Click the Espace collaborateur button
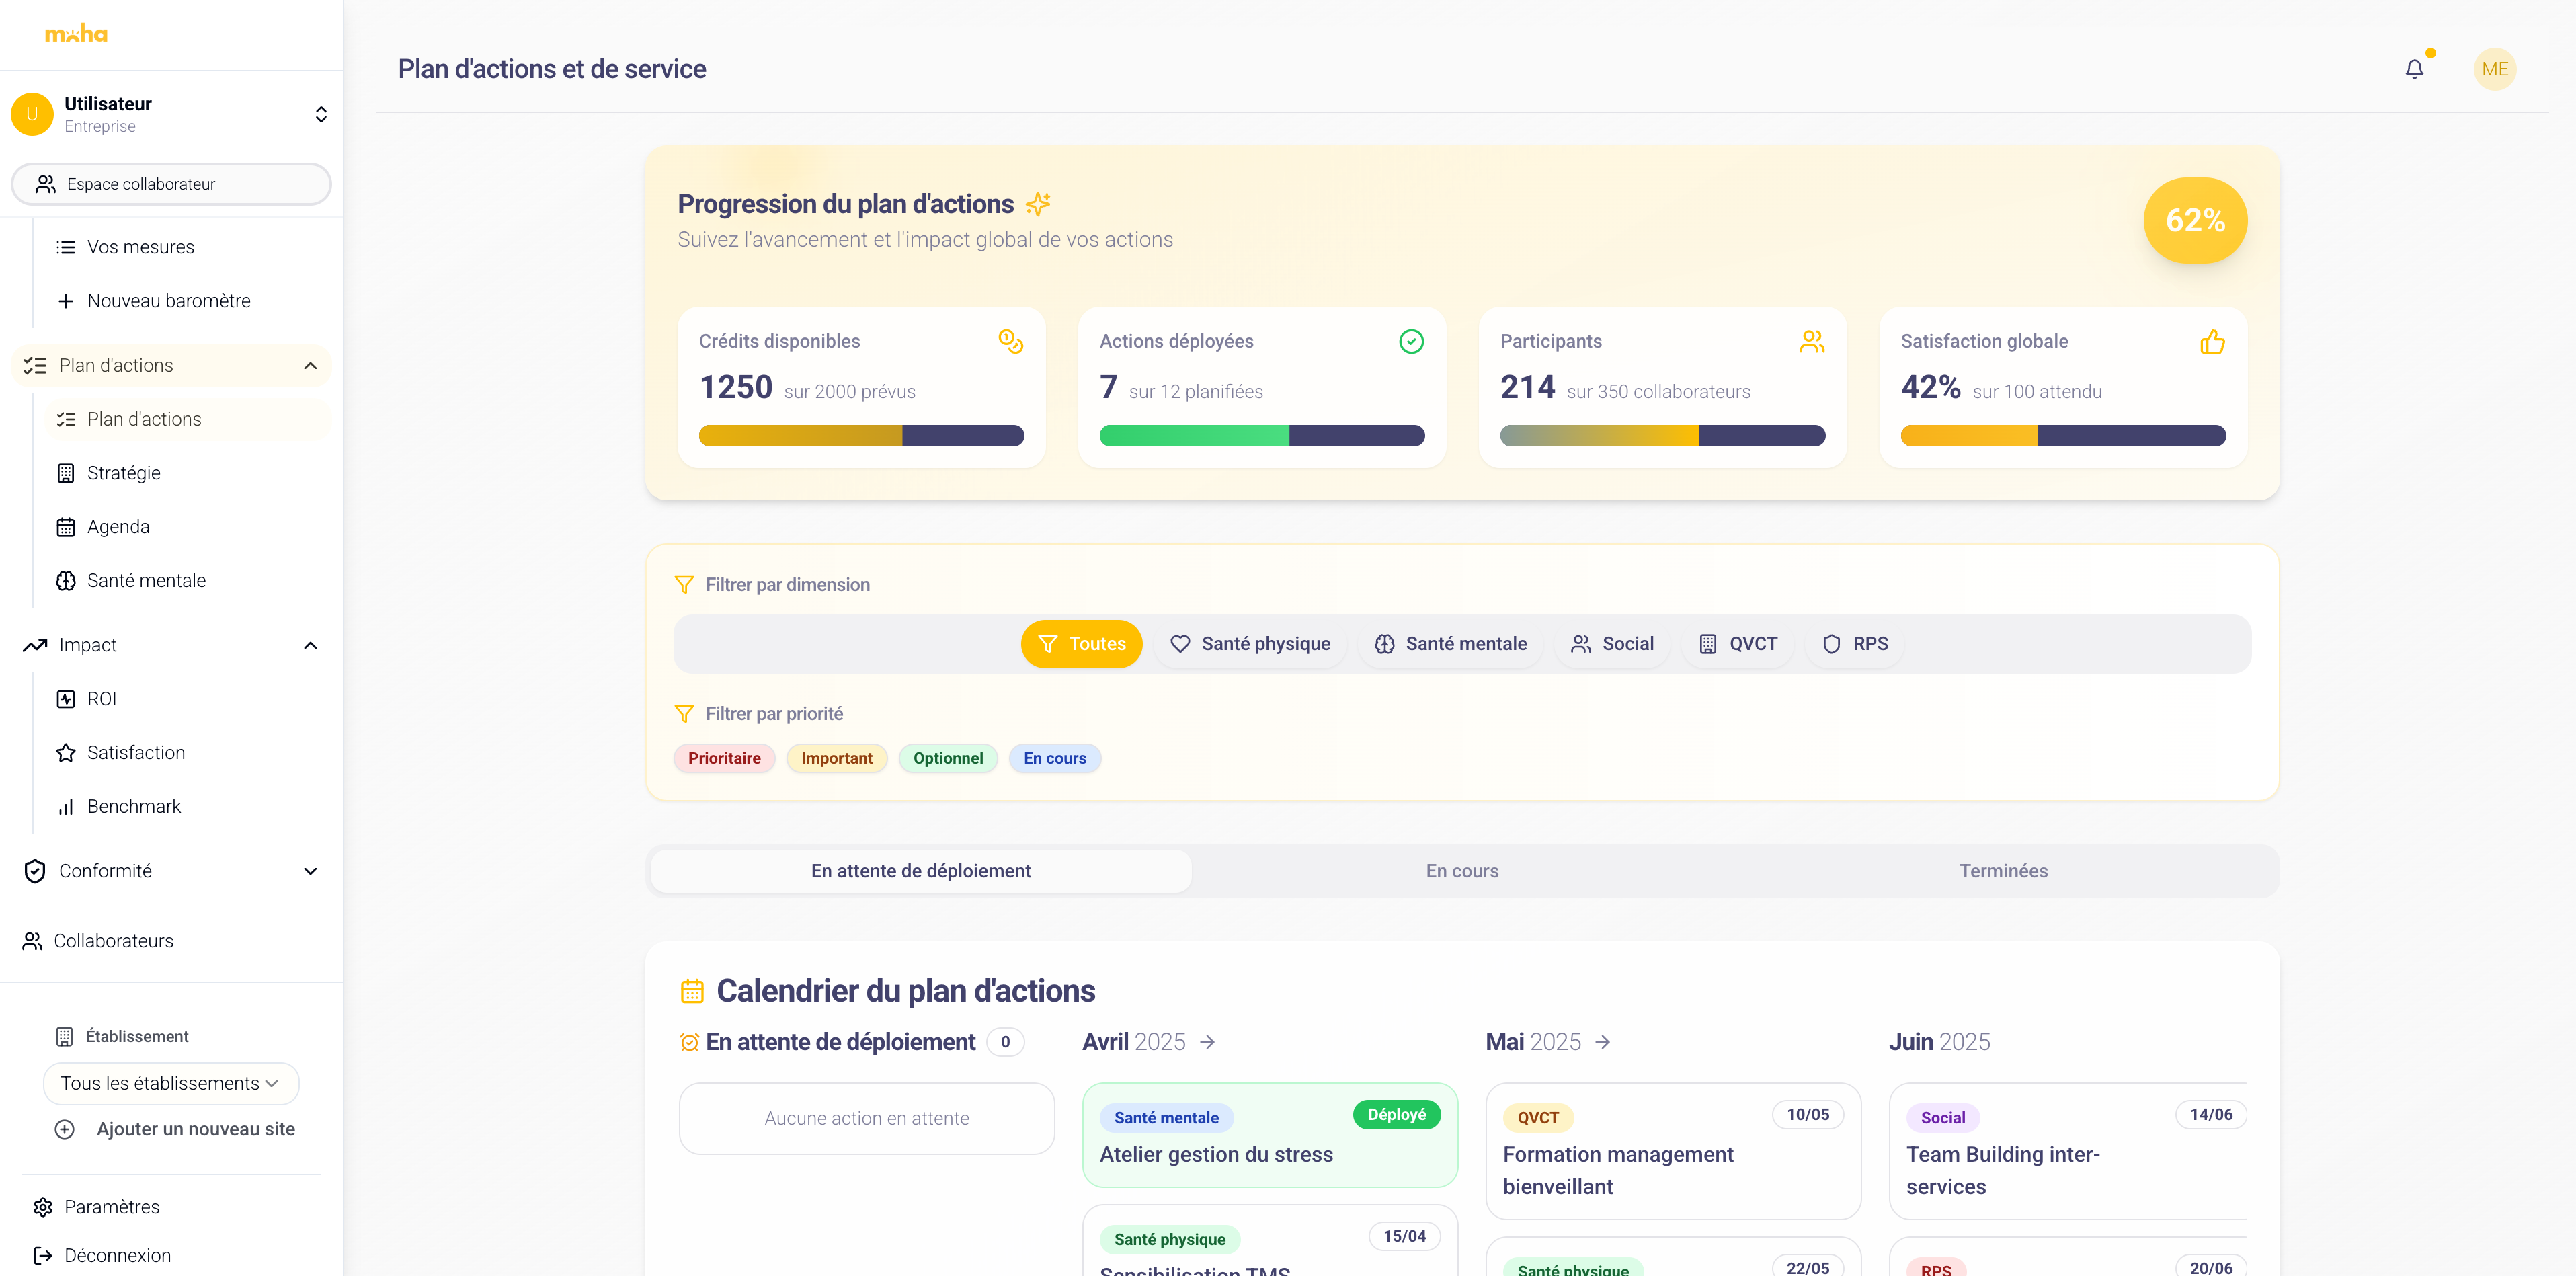The height and width of the screenshot is (1276, 2576). tap(170, 184)
